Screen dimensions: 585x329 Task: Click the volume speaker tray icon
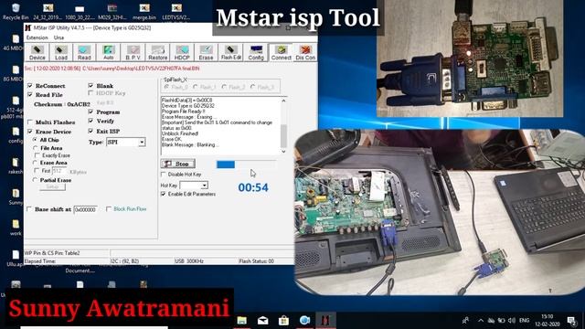(512, 321)
